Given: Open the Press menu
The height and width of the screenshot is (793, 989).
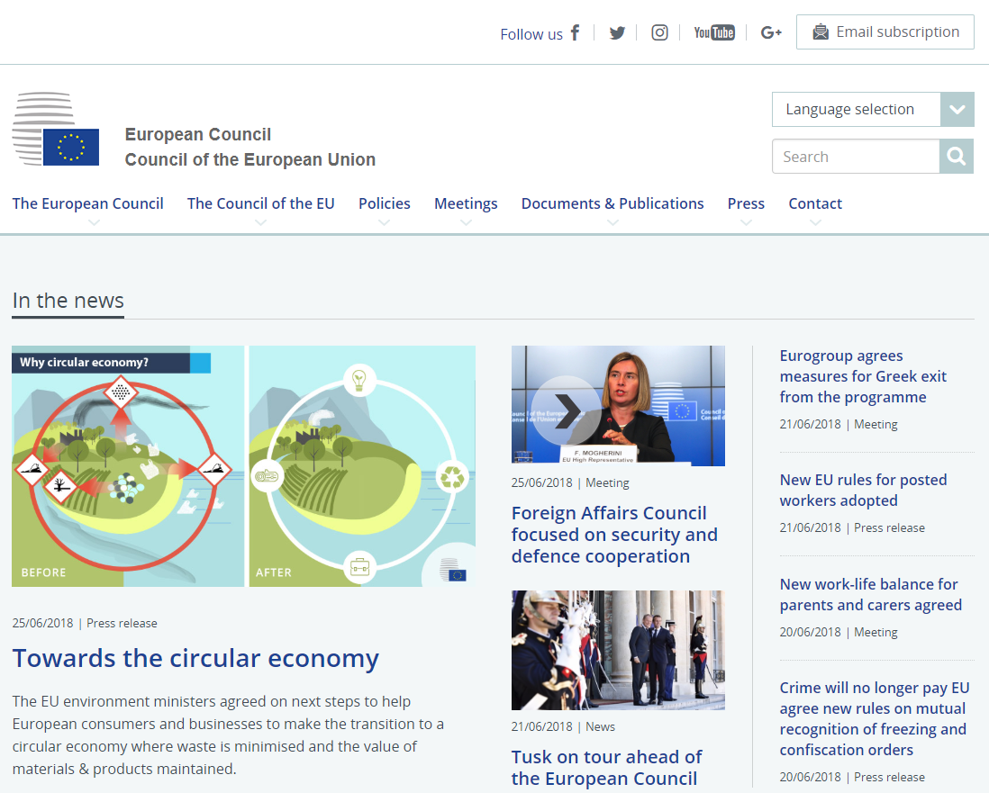Looking at the screenshot, I should click(746, 203).
